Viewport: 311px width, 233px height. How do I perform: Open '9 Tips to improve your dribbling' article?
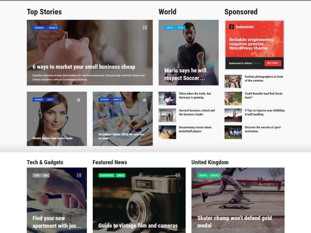tap(264, 112)
